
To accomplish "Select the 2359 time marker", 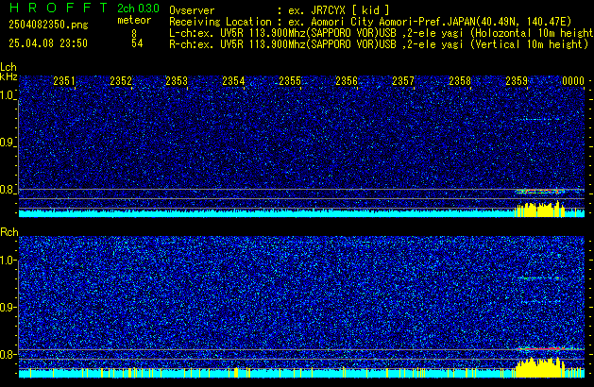I will (517, 81).
